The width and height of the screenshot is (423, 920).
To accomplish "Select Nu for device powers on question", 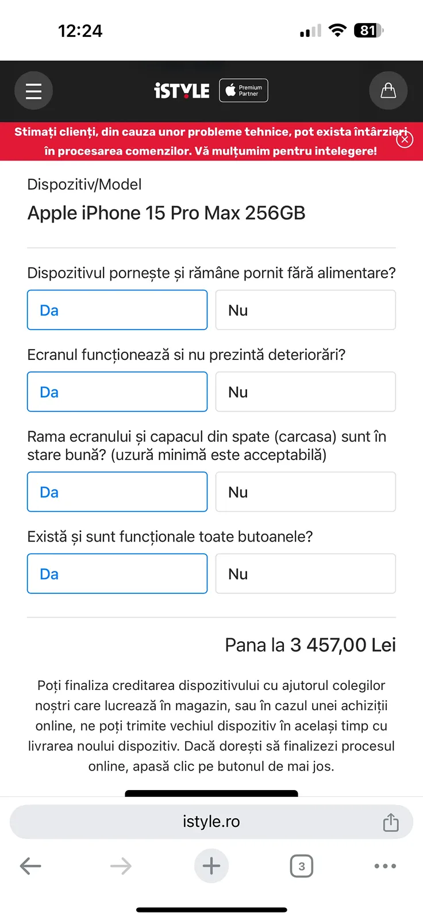I will click(306, 310).
